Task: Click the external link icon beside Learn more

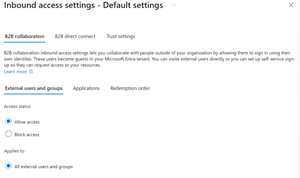Action: click(31, 72)
